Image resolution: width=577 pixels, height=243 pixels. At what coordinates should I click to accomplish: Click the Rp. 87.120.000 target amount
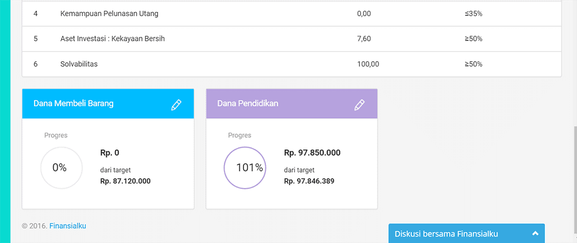tap(125, 181)
